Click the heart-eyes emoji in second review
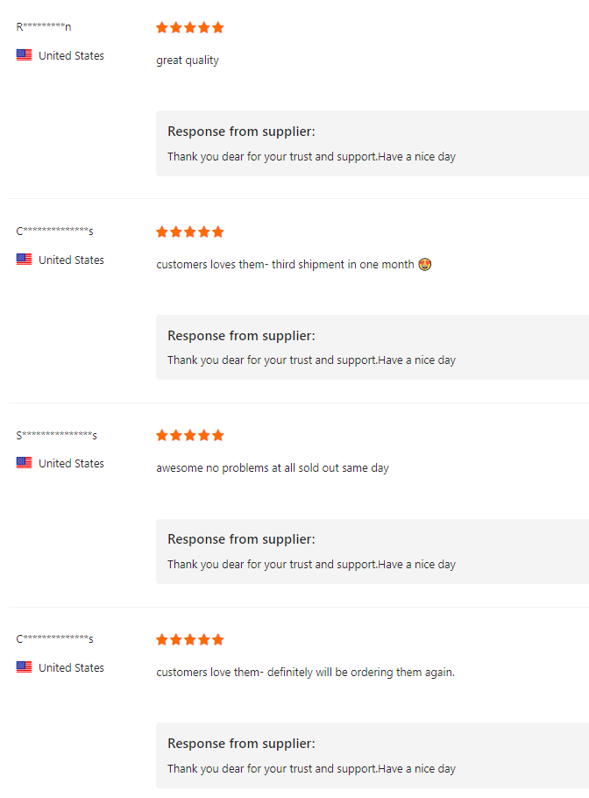589x798 pixels. click(425, 264)
